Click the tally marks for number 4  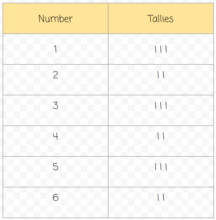(x=161, y=136)
